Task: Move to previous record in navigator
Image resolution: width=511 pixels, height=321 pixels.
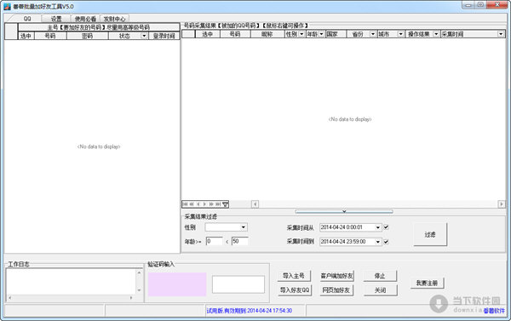Action: [198, 204]
